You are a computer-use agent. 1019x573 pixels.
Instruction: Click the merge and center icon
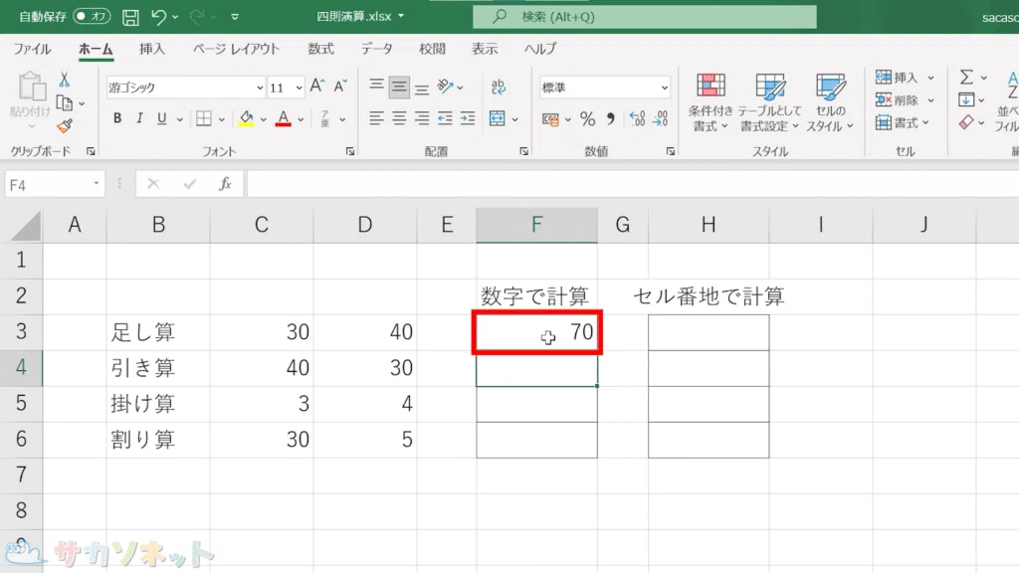498,118
